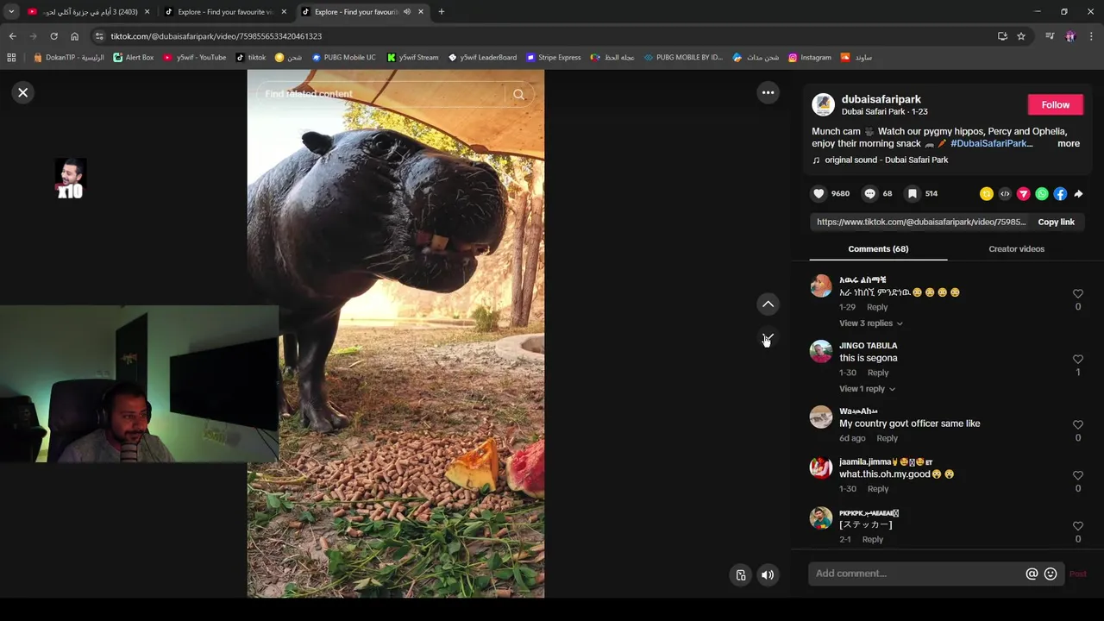
Task: Open Chrome apps grid in bookmarks bar
Action: (11, 58)
